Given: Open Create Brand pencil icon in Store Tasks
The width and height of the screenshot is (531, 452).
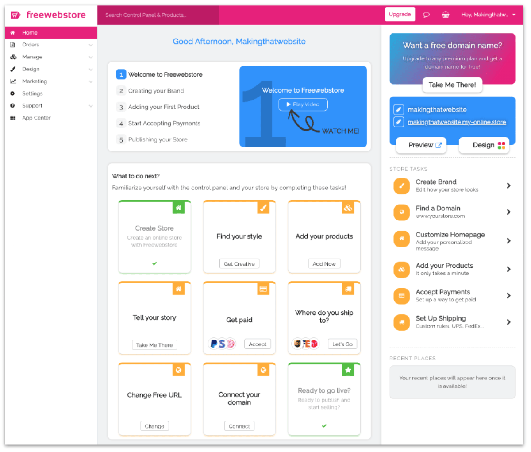Looking at the screenshot, I should tap(401, 185).
